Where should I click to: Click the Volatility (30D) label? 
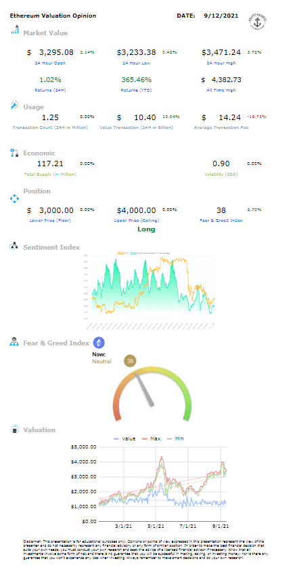(x=221, y=174)
